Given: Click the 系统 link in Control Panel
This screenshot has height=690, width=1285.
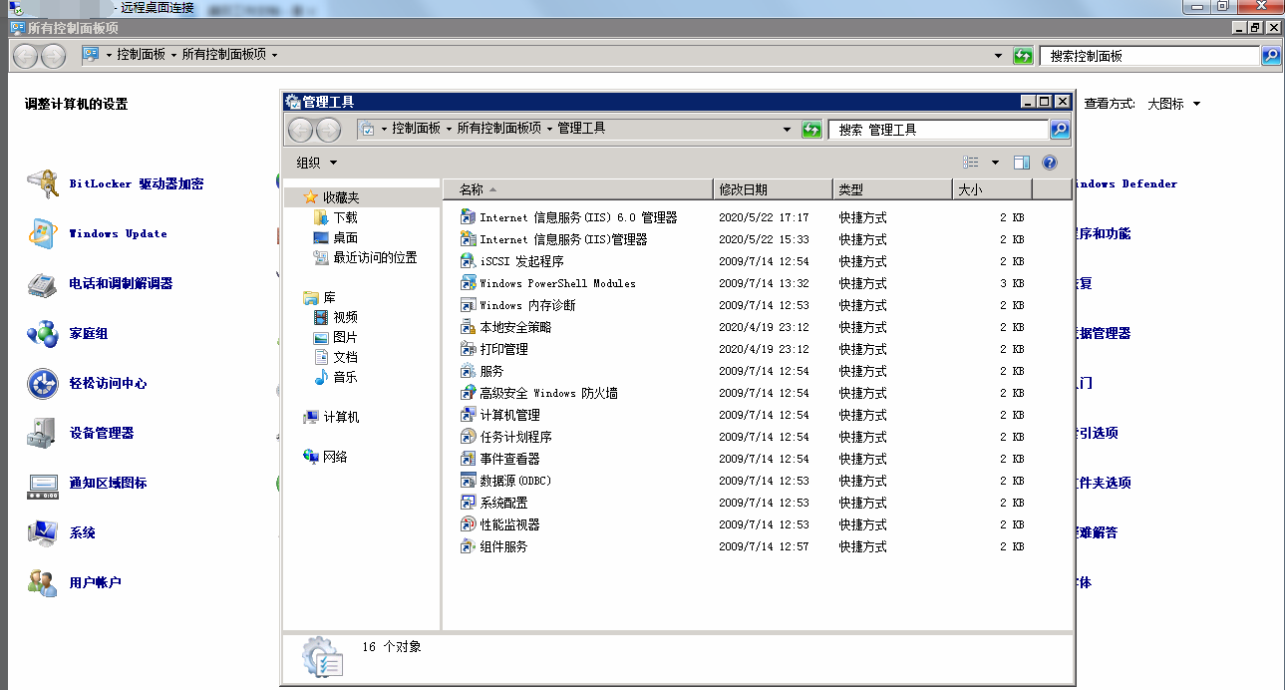Looking at the screenshot, I should click(83, 532).
